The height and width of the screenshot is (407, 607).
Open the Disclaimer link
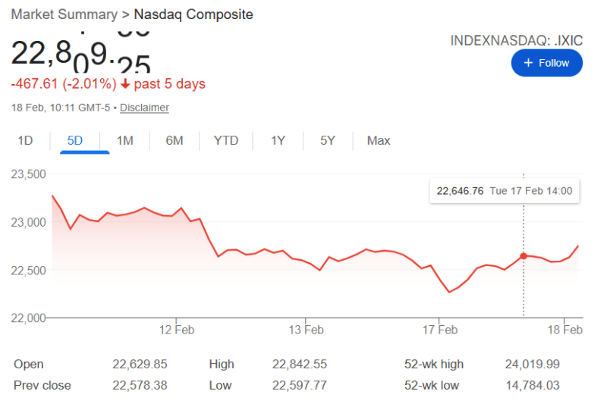[x=144, y=108]
